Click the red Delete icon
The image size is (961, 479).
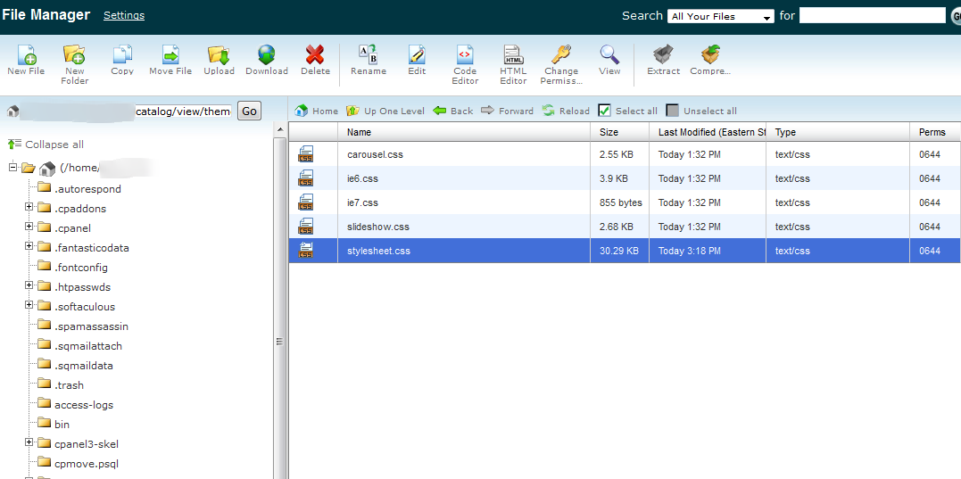(x=315, y=56)
